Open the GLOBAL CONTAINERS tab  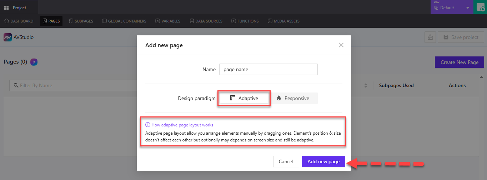click(124, 21)
